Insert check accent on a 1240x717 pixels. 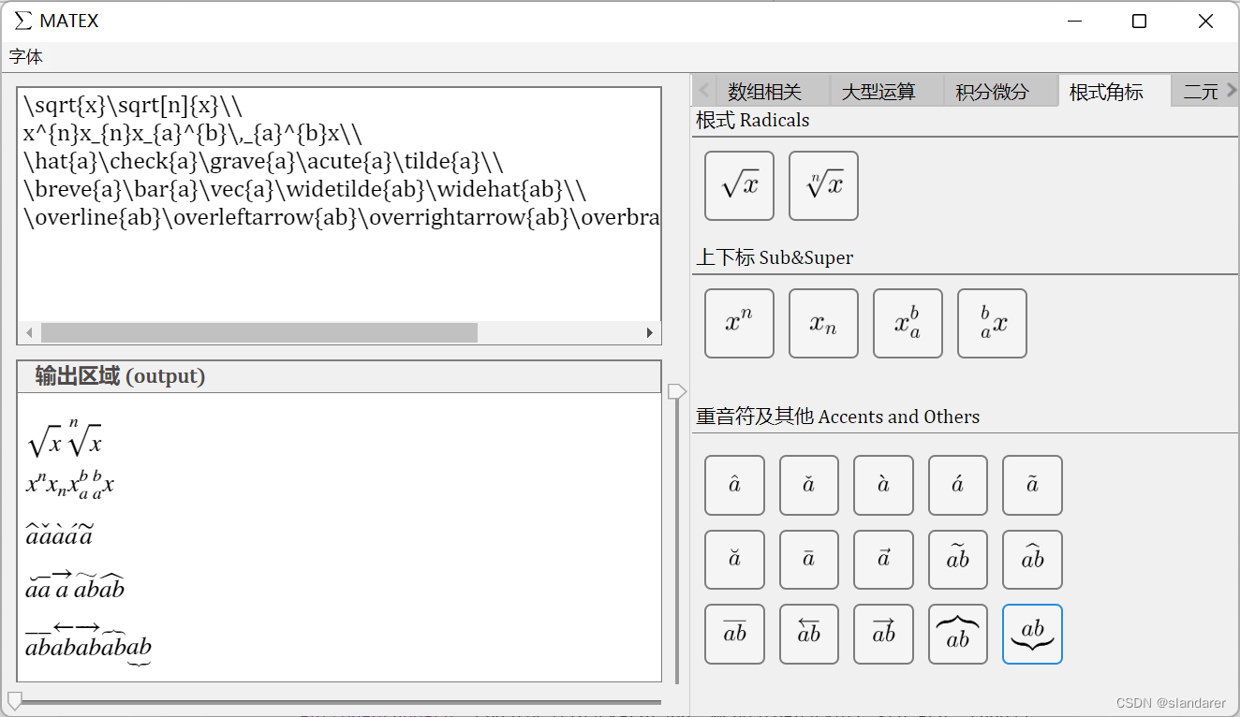[809, 485]
